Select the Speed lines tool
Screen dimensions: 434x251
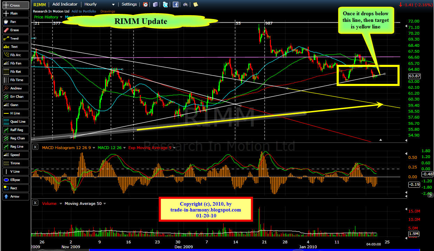15,155
